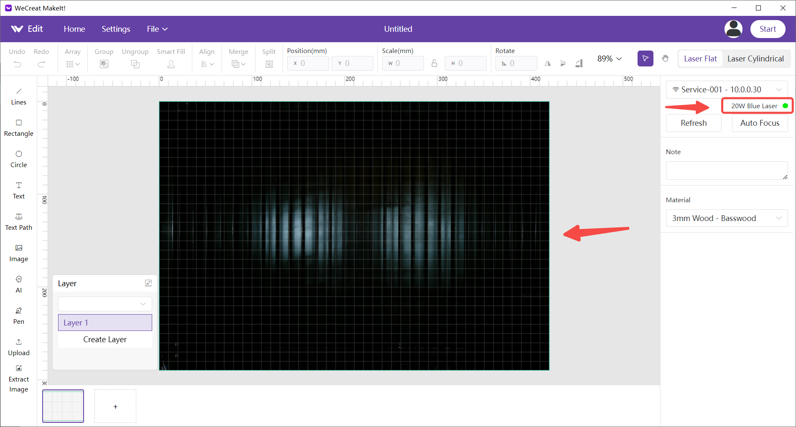Select the Circle tool
Screen dimensions: 796x427
(18, 159)
